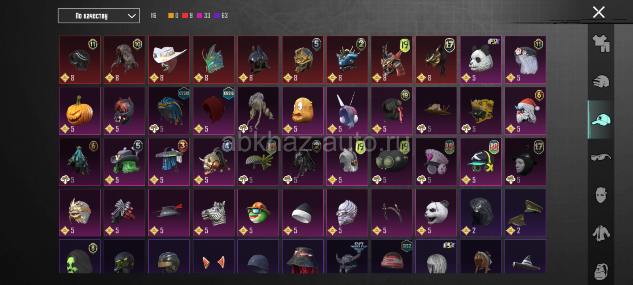Click the dropdown chevron arrow
This screenshot has height=285, width=633.
[x=132, y=16]
